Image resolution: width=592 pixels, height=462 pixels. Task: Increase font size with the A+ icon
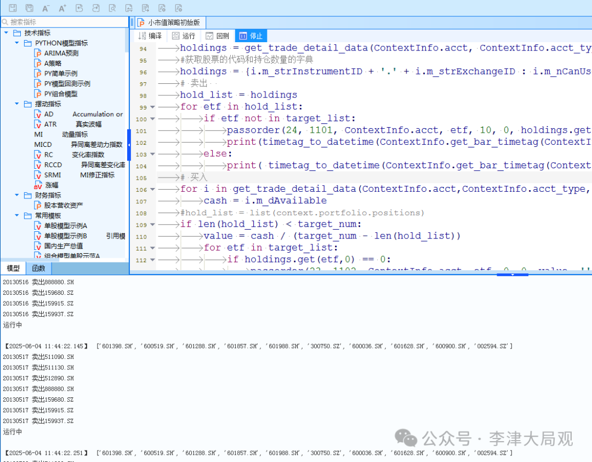(x=62, y=8)
